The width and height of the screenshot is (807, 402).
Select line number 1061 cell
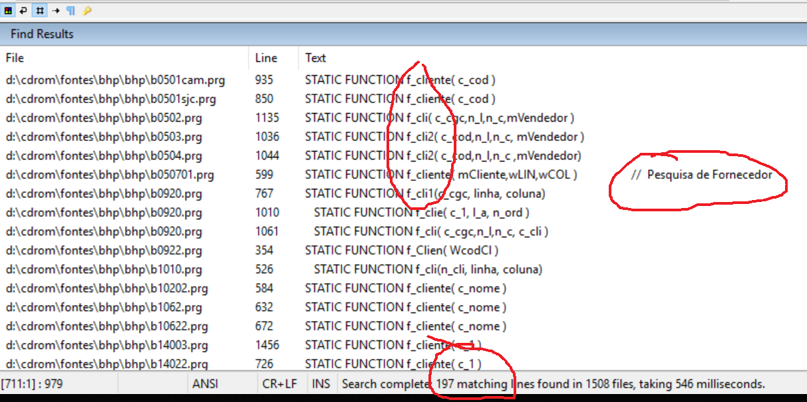point(267,232)
